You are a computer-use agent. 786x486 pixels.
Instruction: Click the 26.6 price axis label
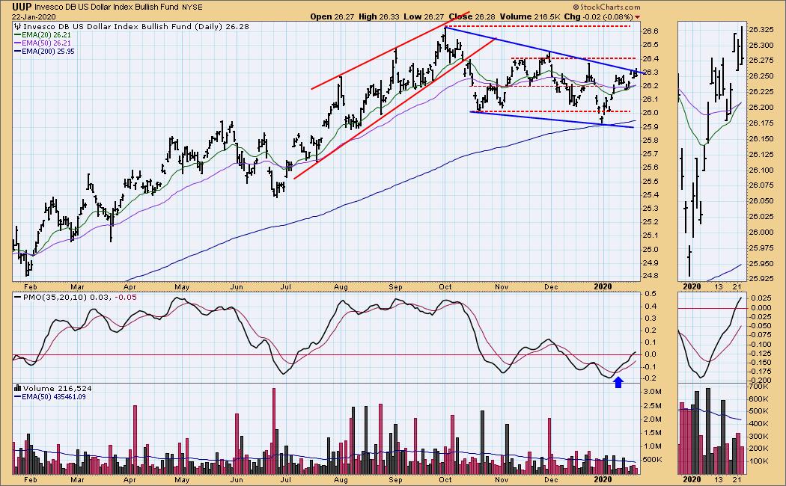pos(651,31)
